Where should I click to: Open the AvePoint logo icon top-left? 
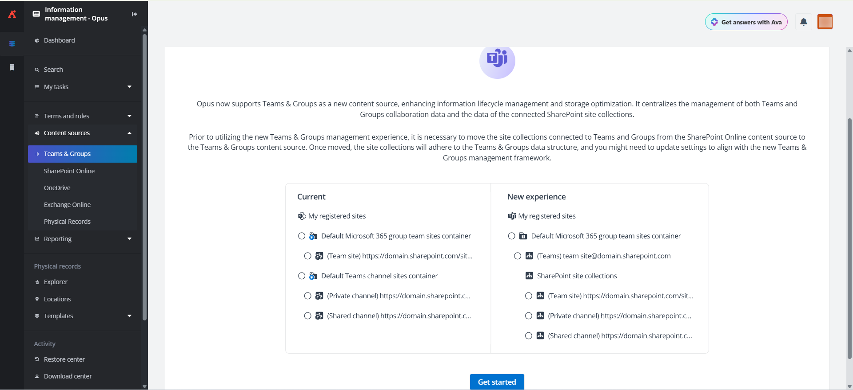pyautogui.click(x=12, y=14)
